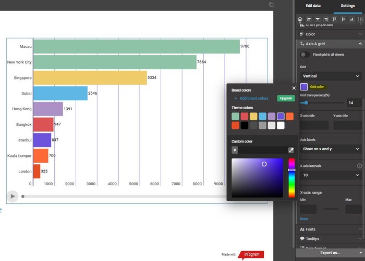Align objects to horizontal center

318,19
